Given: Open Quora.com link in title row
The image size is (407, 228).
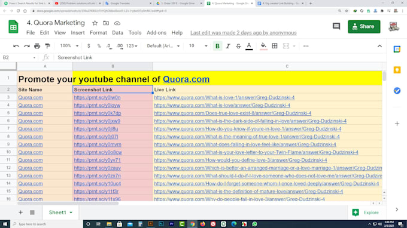Looking at the screenshot, I should [186, 79].
